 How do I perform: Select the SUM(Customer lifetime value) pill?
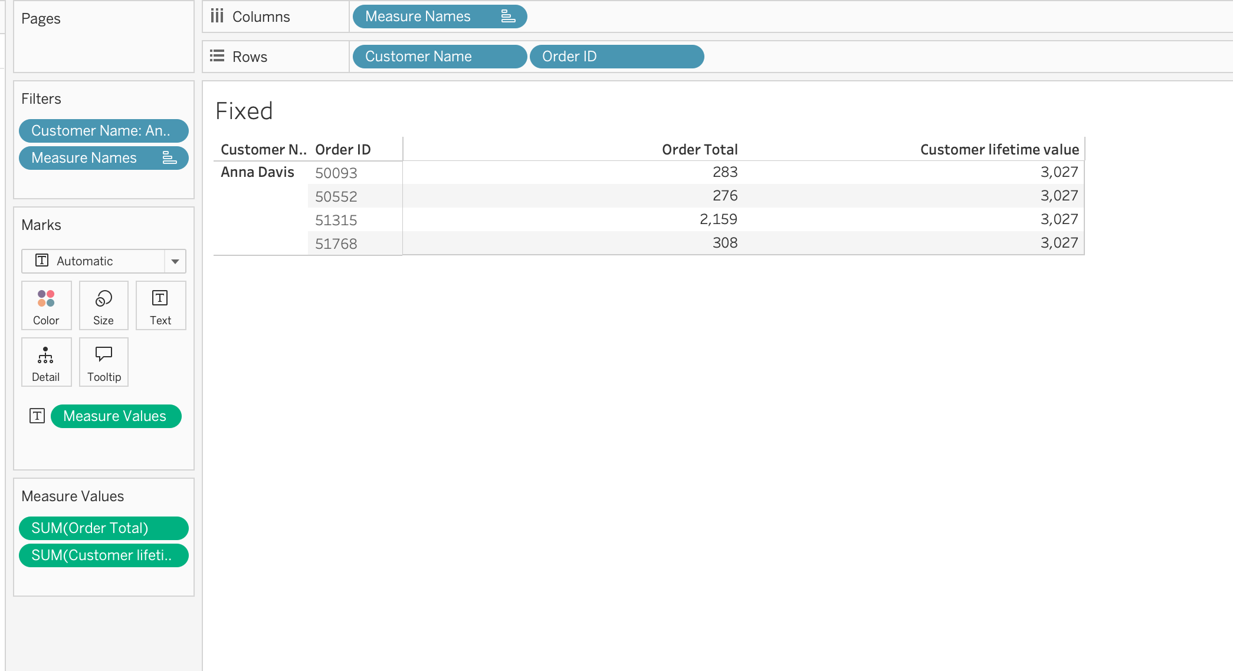(103, 555)
